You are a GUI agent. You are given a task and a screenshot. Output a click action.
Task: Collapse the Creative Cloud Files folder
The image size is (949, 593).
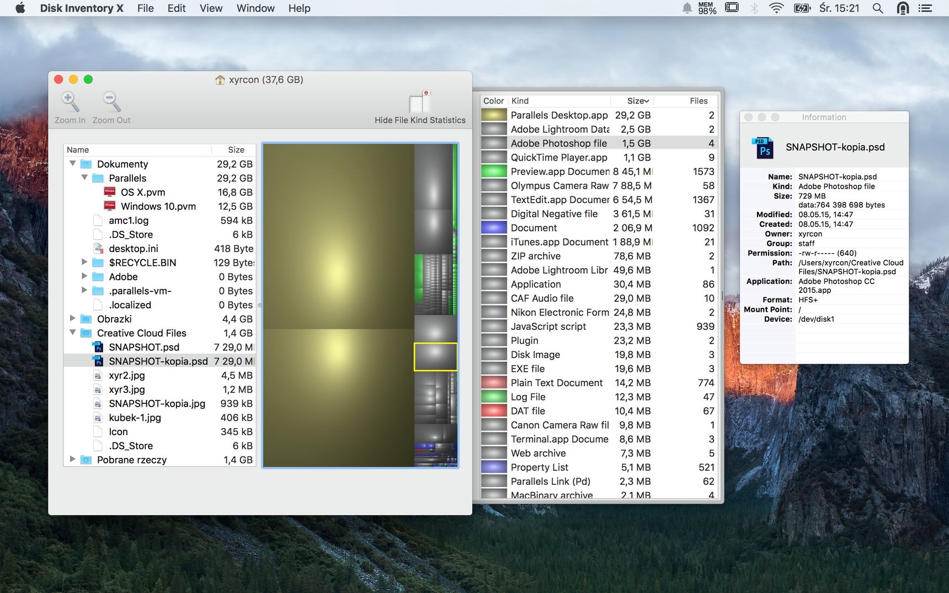point(73,333)
